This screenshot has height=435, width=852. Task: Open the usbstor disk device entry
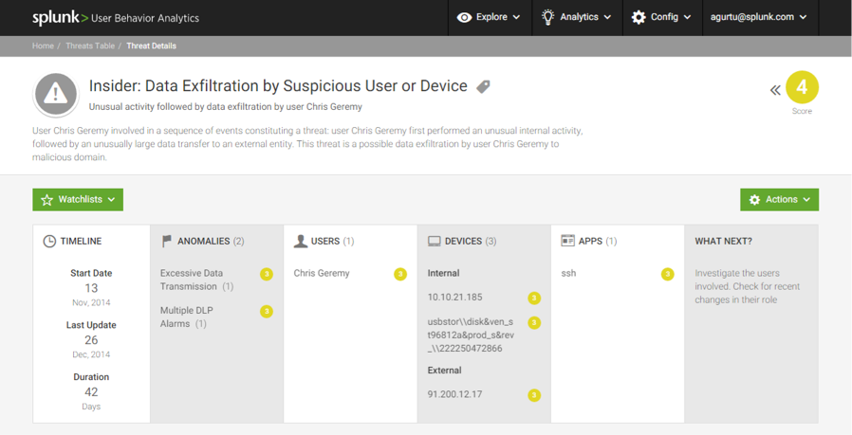click(471, 335)
